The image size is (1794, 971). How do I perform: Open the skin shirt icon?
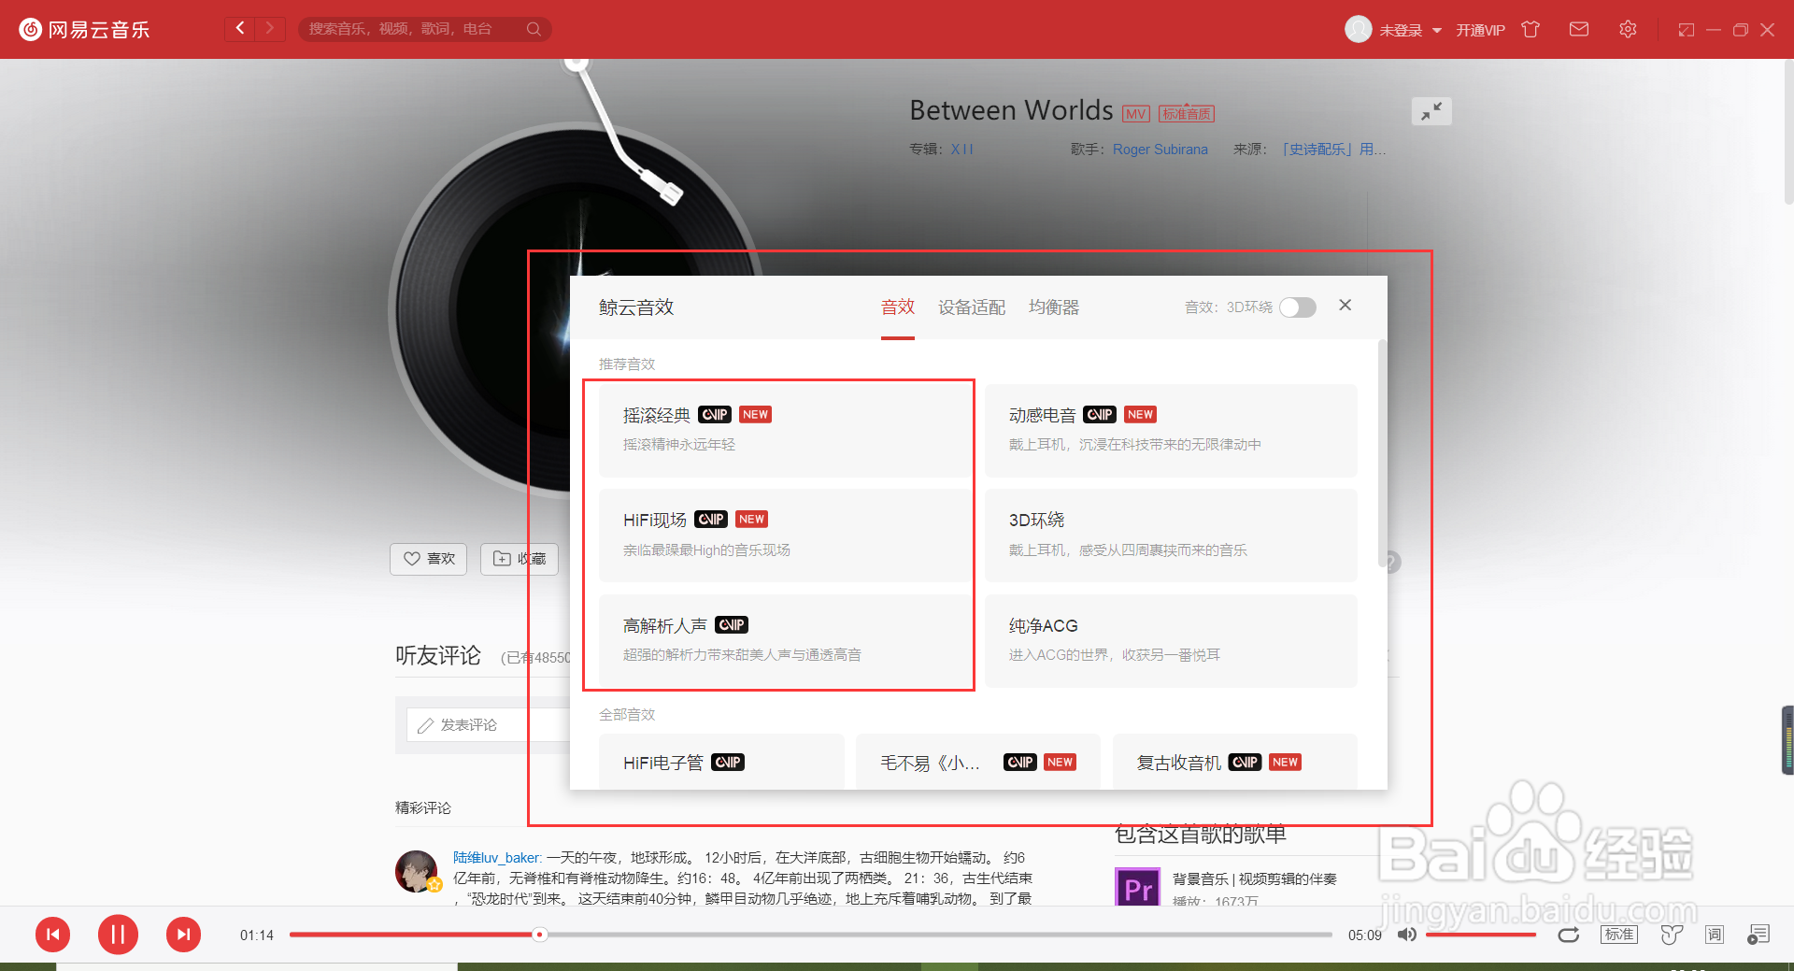[1531, 29]
